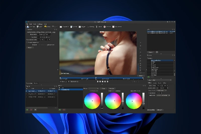The height and width of the screenshot is (134, 201).
Task: Remove selected filter with red minus
Action: pyautogui.click(x=64, y=110)
